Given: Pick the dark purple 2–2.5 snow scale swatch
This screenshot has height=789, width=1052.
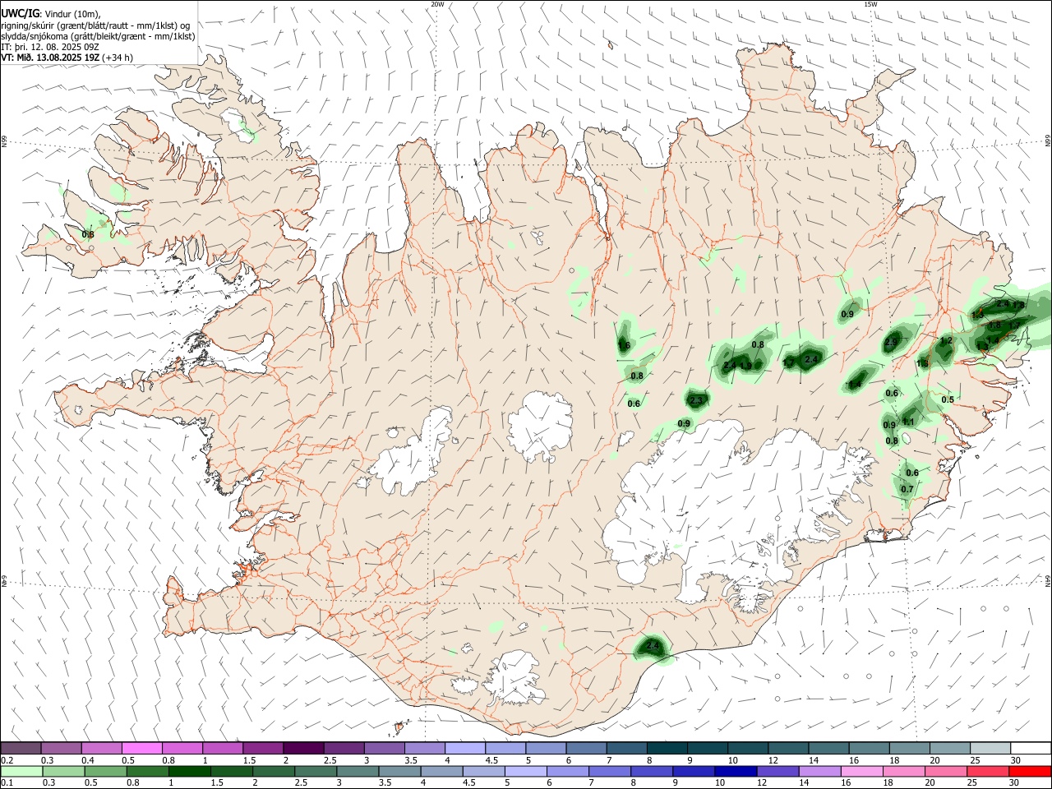Looking at the screenshot, I should (302, 749).
